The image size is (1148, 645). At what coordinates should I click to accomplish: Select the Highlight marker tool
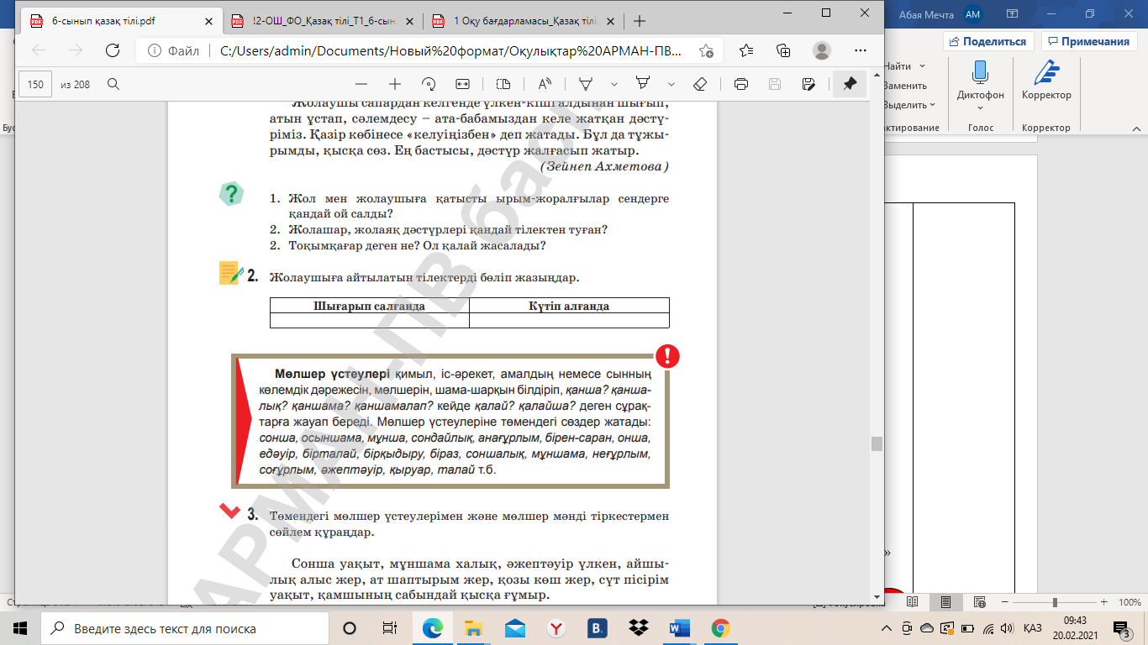(644, 84)
